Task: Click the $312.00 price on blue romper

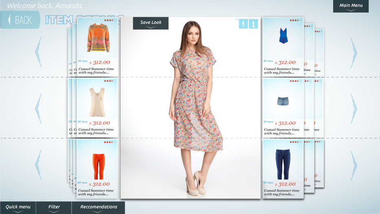Action: tap(286, 63)
